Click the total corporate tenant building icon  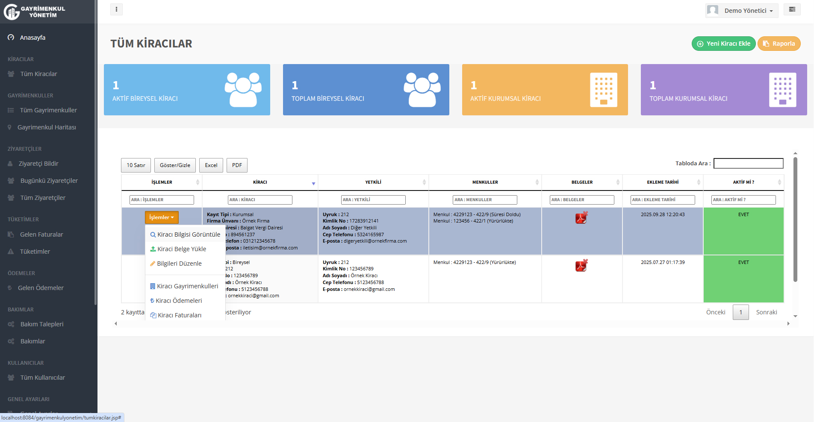782,89
